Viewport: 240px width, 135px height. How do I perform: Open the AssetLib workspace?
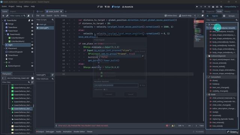click(x=127, y=7)
